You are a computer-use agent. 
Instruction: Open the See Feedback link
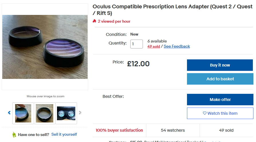(x=177, y=46)
